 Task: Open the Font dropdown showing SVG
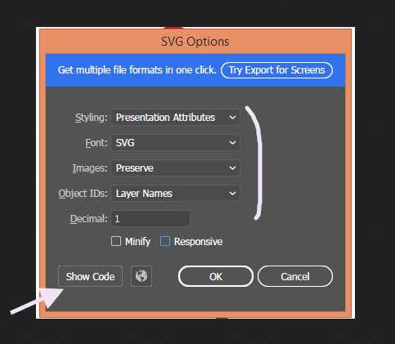click(175, 142)
